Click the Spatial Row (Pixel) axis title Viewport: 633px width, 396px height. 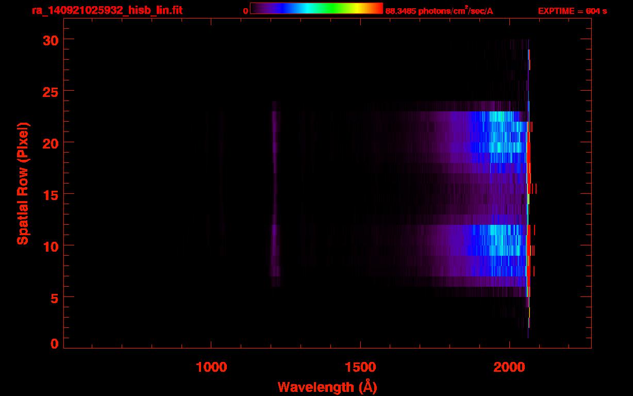pyautogui.click(x=23, y=184)
